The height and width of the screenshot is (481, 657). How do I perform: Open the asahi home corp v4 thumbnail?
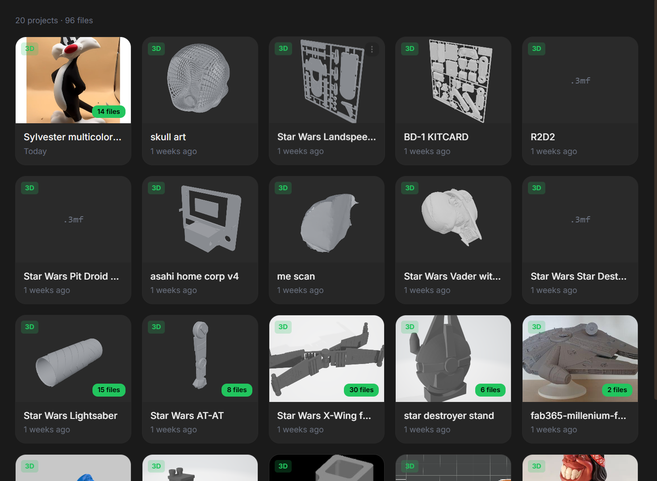(x=200, y=219)
